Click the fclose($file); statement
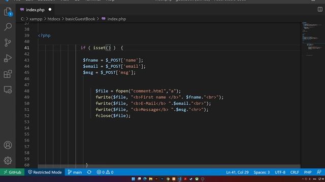This screenshot has width=325, height=182. [x=113, y=116]
